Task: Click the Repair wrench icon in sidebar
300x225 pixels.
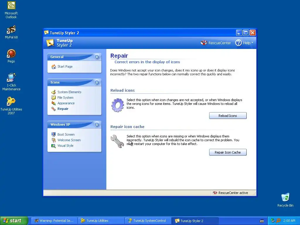Action: pyautogui.click(x=54, y=109)
